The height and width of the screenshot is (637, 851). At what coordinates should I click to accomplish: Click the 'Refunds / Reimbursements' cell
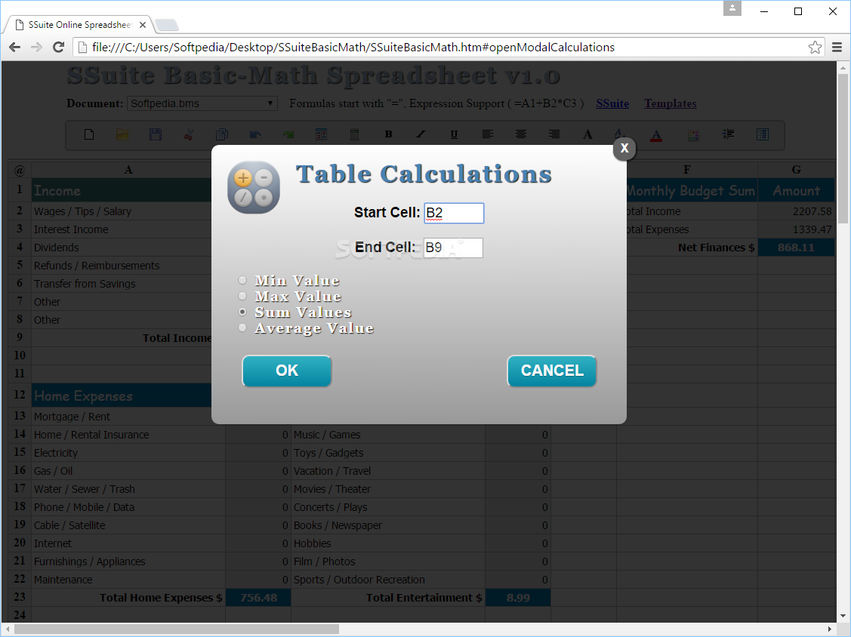[x=122, y=266]
